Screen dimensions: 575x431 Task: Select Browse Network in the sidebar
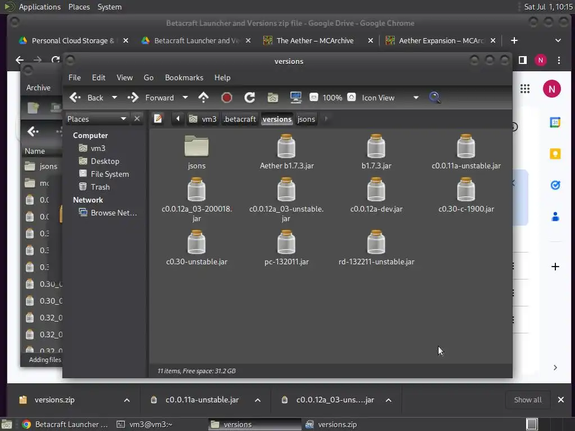(108, 213)
